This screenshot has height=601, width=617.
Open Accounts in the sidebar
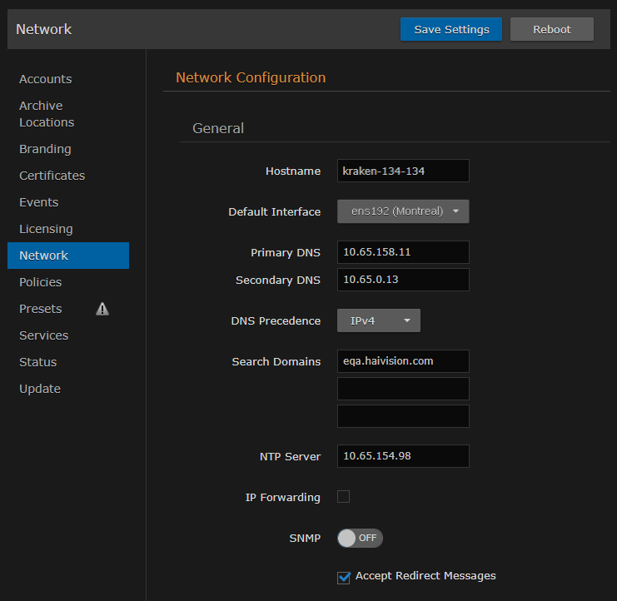click(46, 79)
